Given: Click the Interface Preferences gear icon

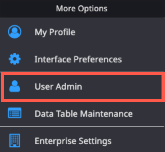Looking at the screenshot, I should point(15,59).
